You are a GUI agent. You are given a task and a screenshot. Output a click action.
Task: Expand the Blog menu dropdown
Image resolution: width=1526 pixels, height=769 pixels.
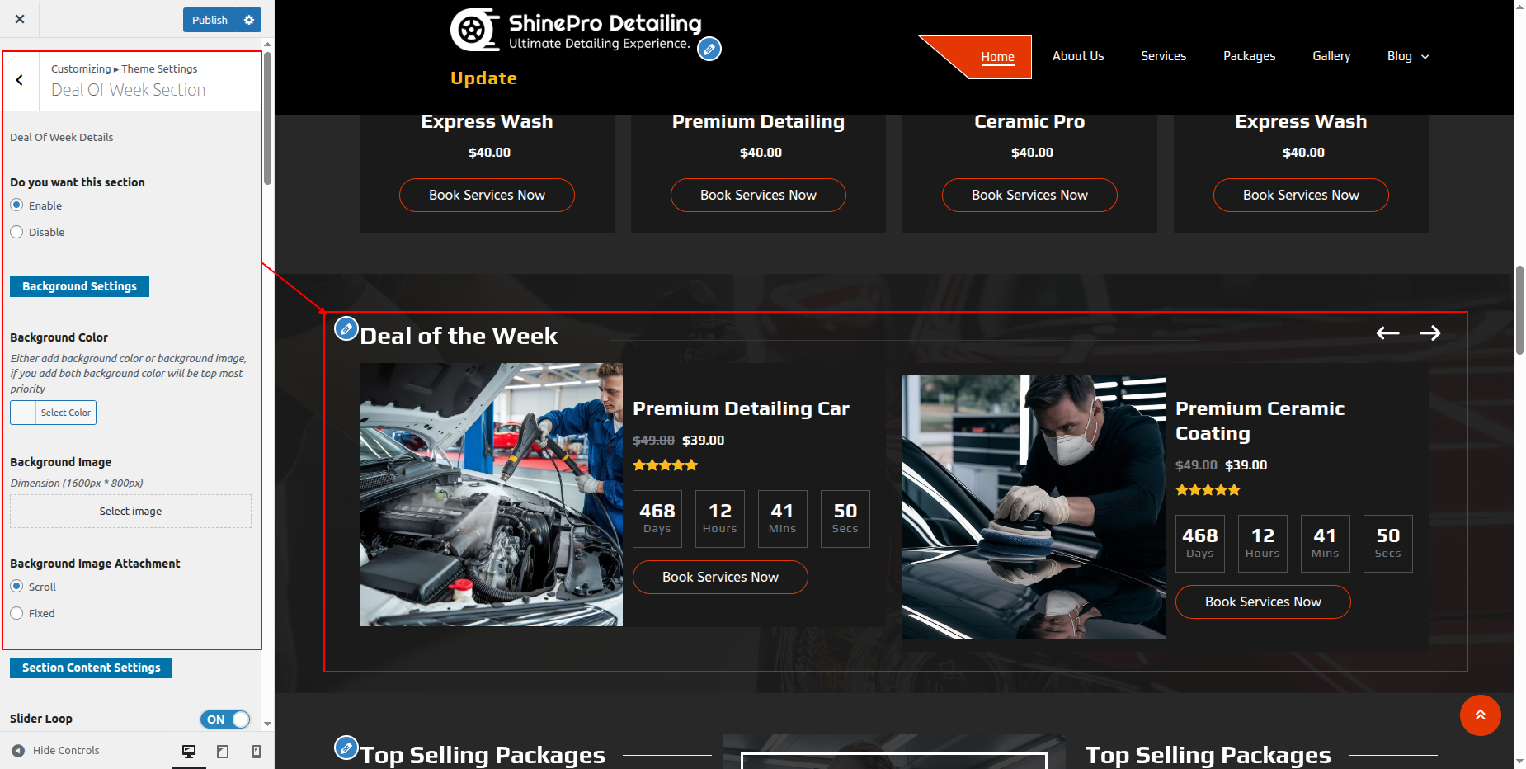1408,56
